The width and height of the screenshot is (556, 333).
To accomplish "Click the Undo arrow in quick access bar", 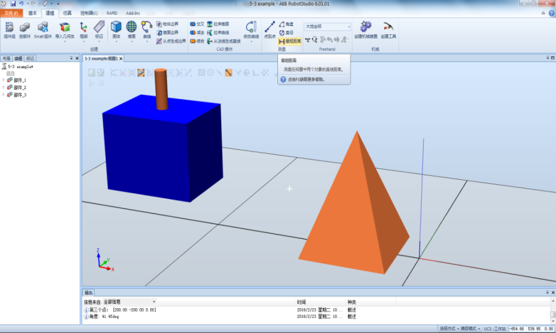I will click(x=21, y=4).
